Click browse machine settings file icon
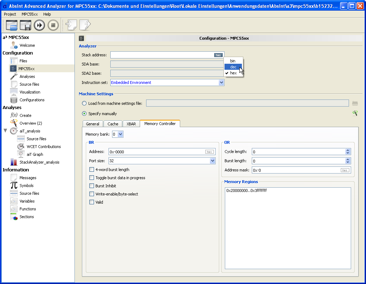 tap(355, 103)
